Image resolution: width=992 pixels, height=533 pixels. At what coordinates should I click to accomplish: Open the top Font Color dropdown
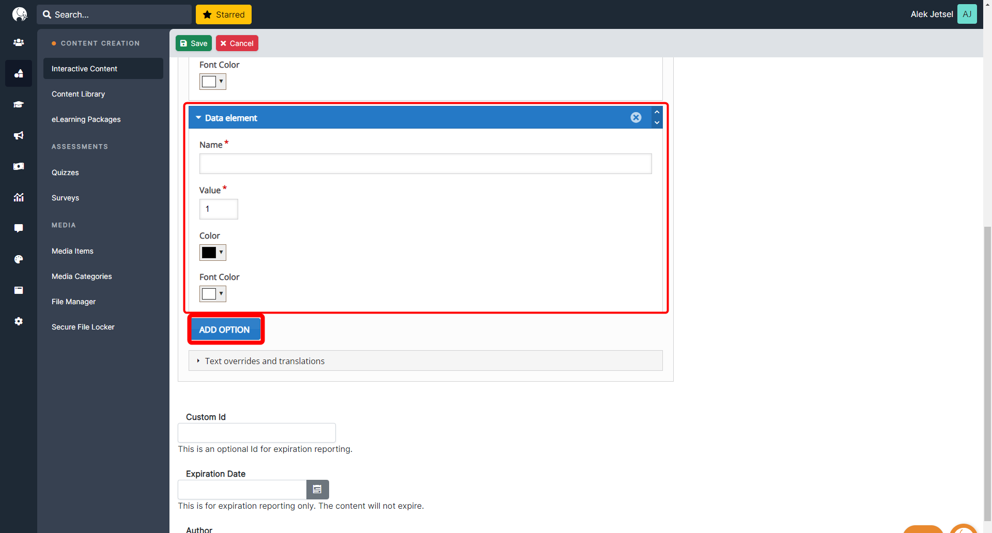[x=213, y=82]
